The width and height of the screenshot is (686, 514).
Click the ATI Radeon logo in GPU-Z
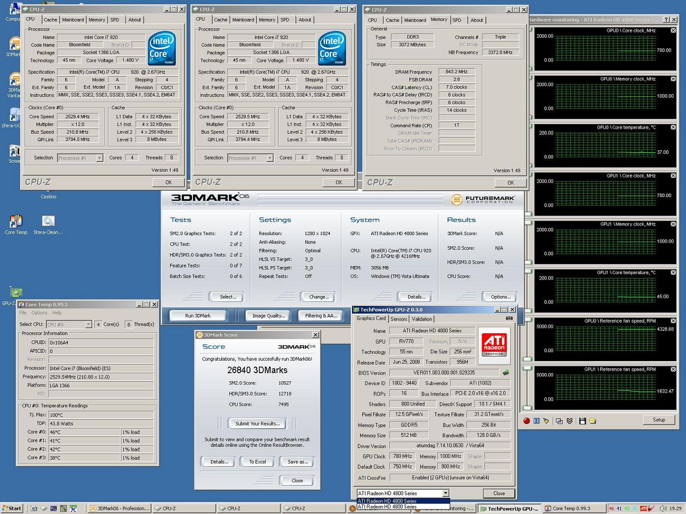click(494, 345)
